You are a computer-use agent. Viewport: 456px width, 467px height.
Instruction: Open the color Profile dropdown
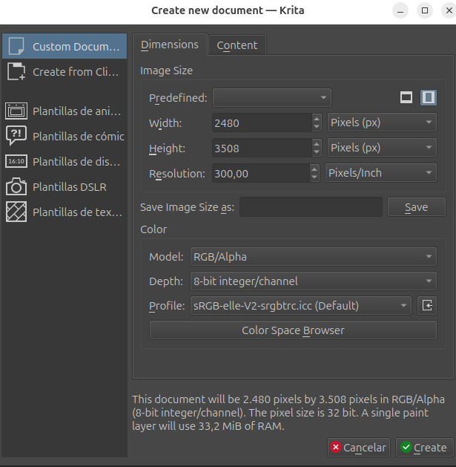pos(301,306)
